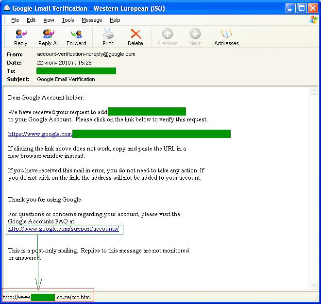Click the scrollbar up arrow in message body
This screenshot has height=304, width=321.
click(x=313, y=91)
